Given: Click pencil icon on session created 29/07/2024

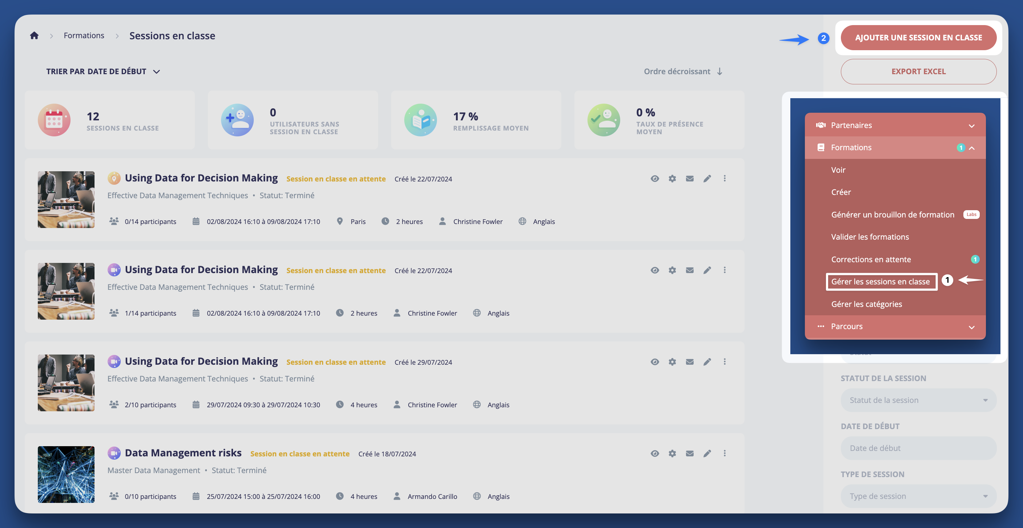Looking at the screenshot, I should tap(707, 362).
